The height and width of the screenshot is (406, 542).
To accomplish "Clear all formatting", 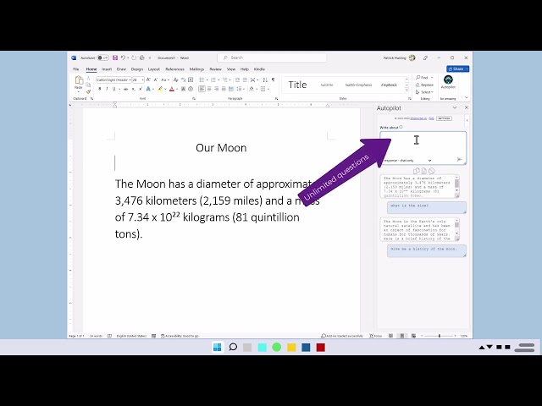I will pos(175,80).
